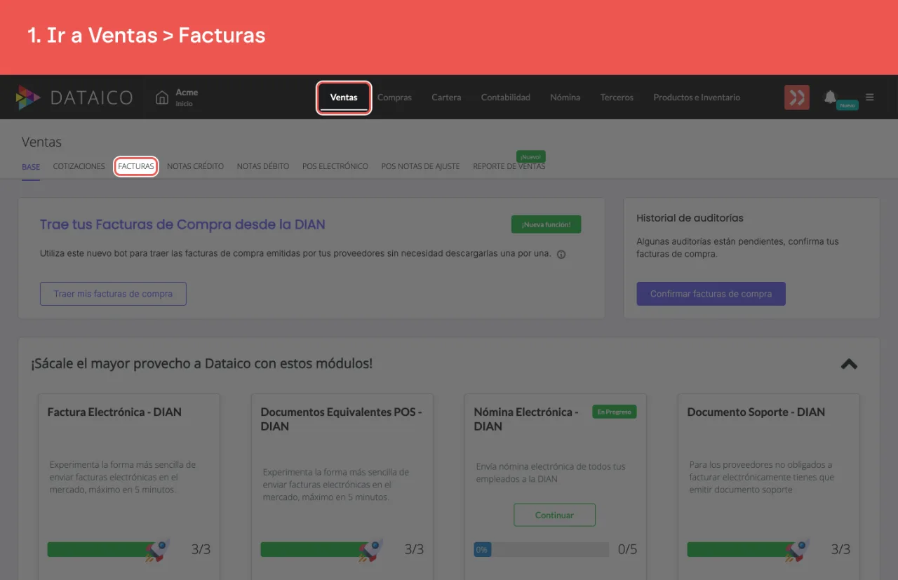This screenshot has height=580, width=898.
Task: Open the notifications bell icon
Action: pos(830,97)
